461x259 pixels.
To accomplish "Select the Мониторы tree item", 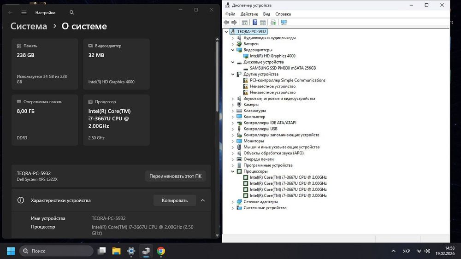I will (x=254, y=141).
